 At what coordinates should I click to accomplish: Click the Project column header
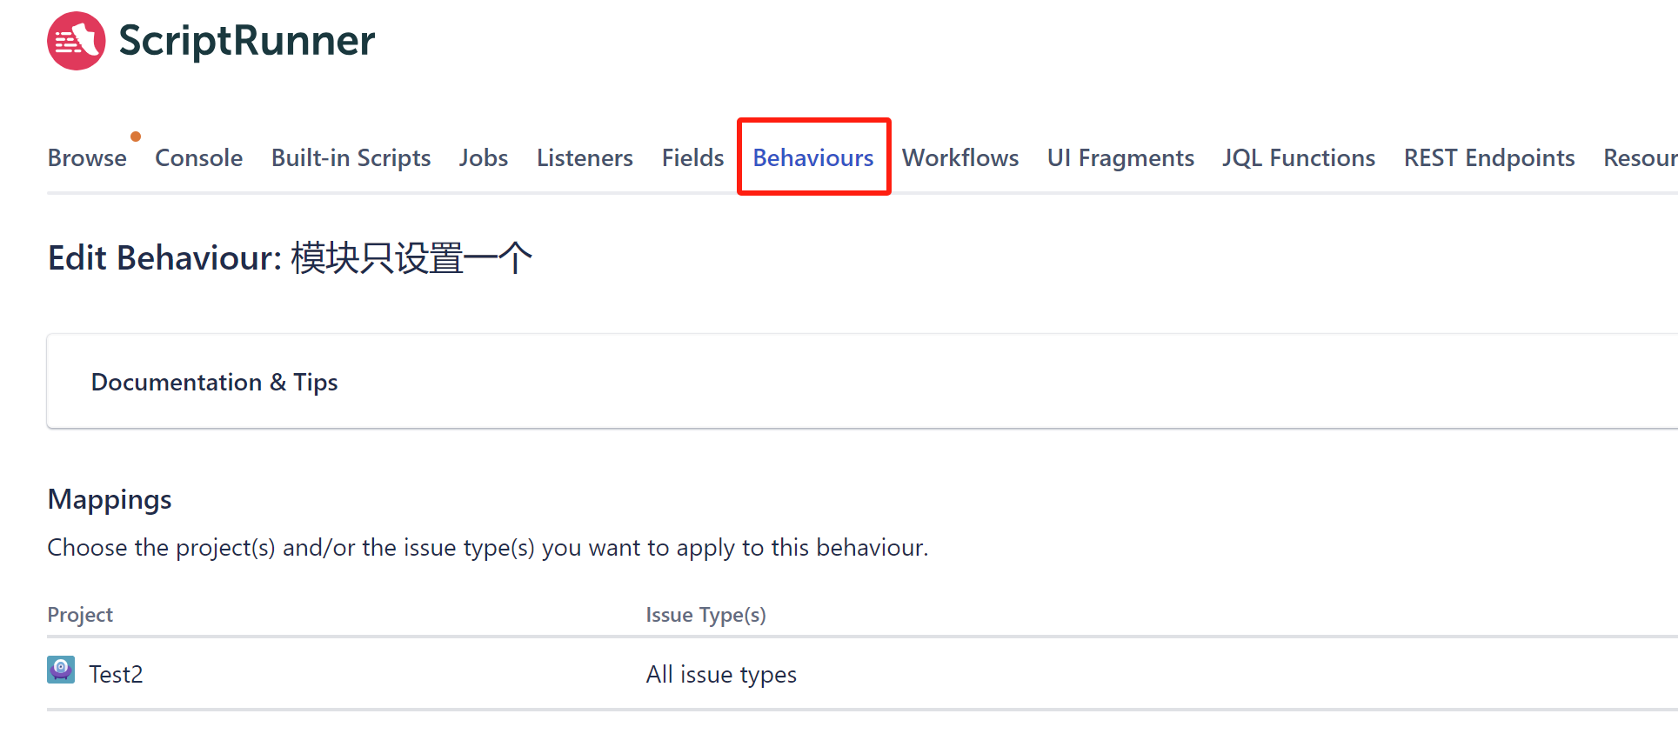pyautogui.click(x=80, y=615)
